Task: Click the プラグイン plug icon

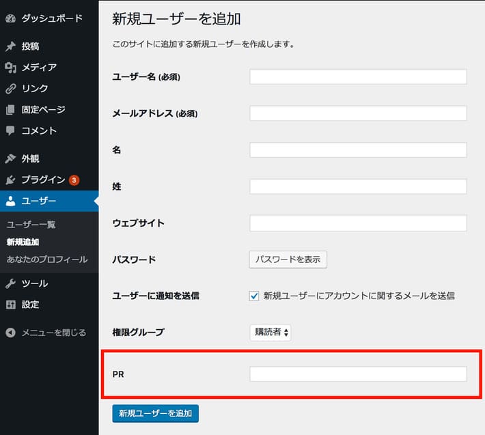Action: [10, 180]
